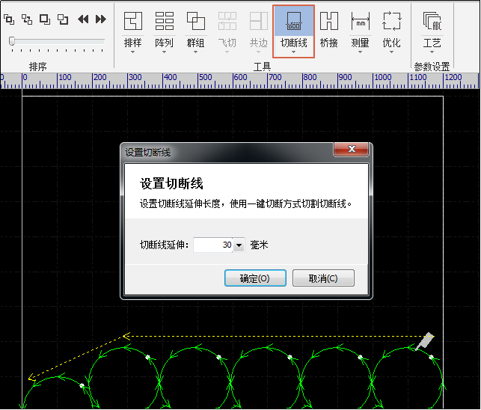Click the 飞切 (fly cut) tool
Screen dimensions: 481x410
[227, 22]
